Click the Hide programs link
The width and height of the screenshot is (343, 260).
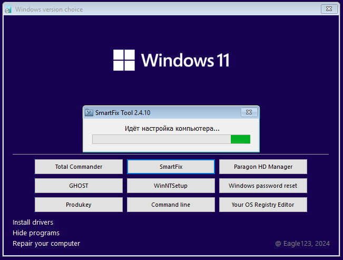pos(36,233)
